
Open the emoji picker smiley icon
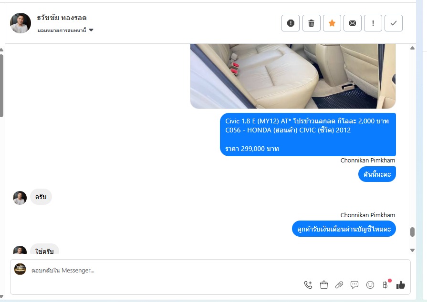(370, 285)
